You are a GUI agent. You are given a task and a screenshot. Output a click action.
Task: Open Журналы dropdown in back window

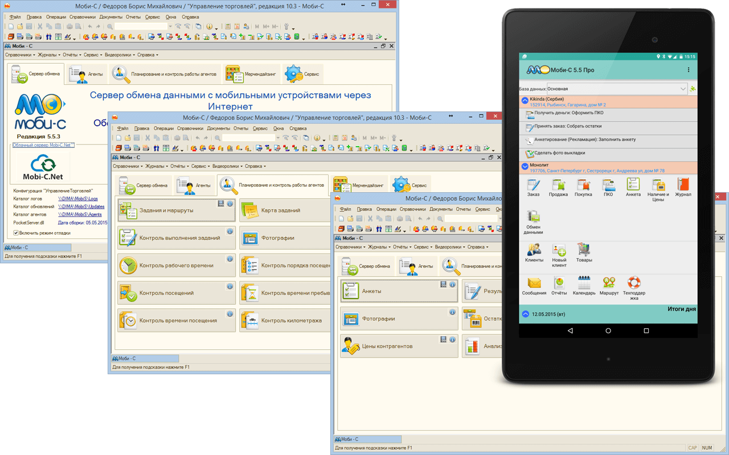(48, 55)
